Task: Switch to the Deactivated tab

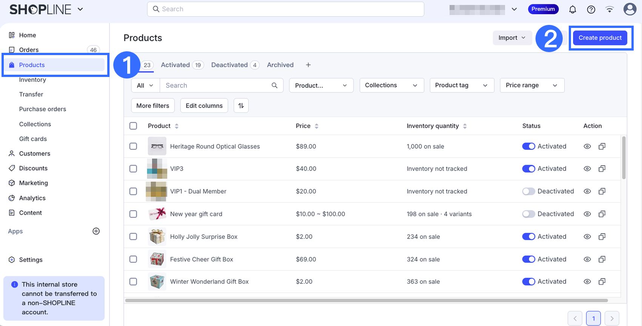Action: tap(230, 65)
